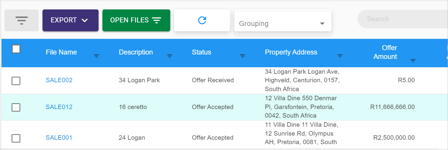Click the grey filter icon button
The height and width of the screenshot is (150, 448).
22,20
